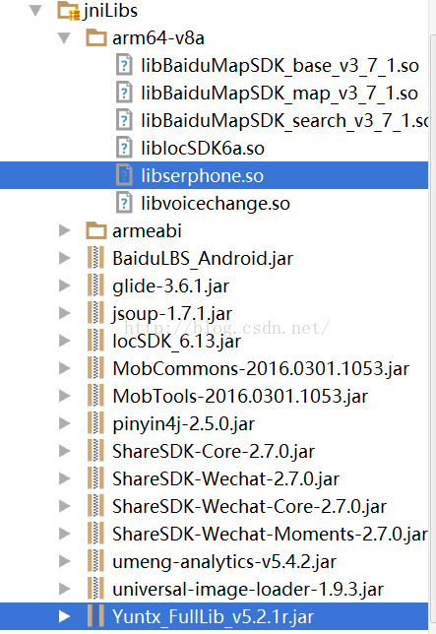Select libserphone.so file name
436x634 pixels.
(202, 176)
